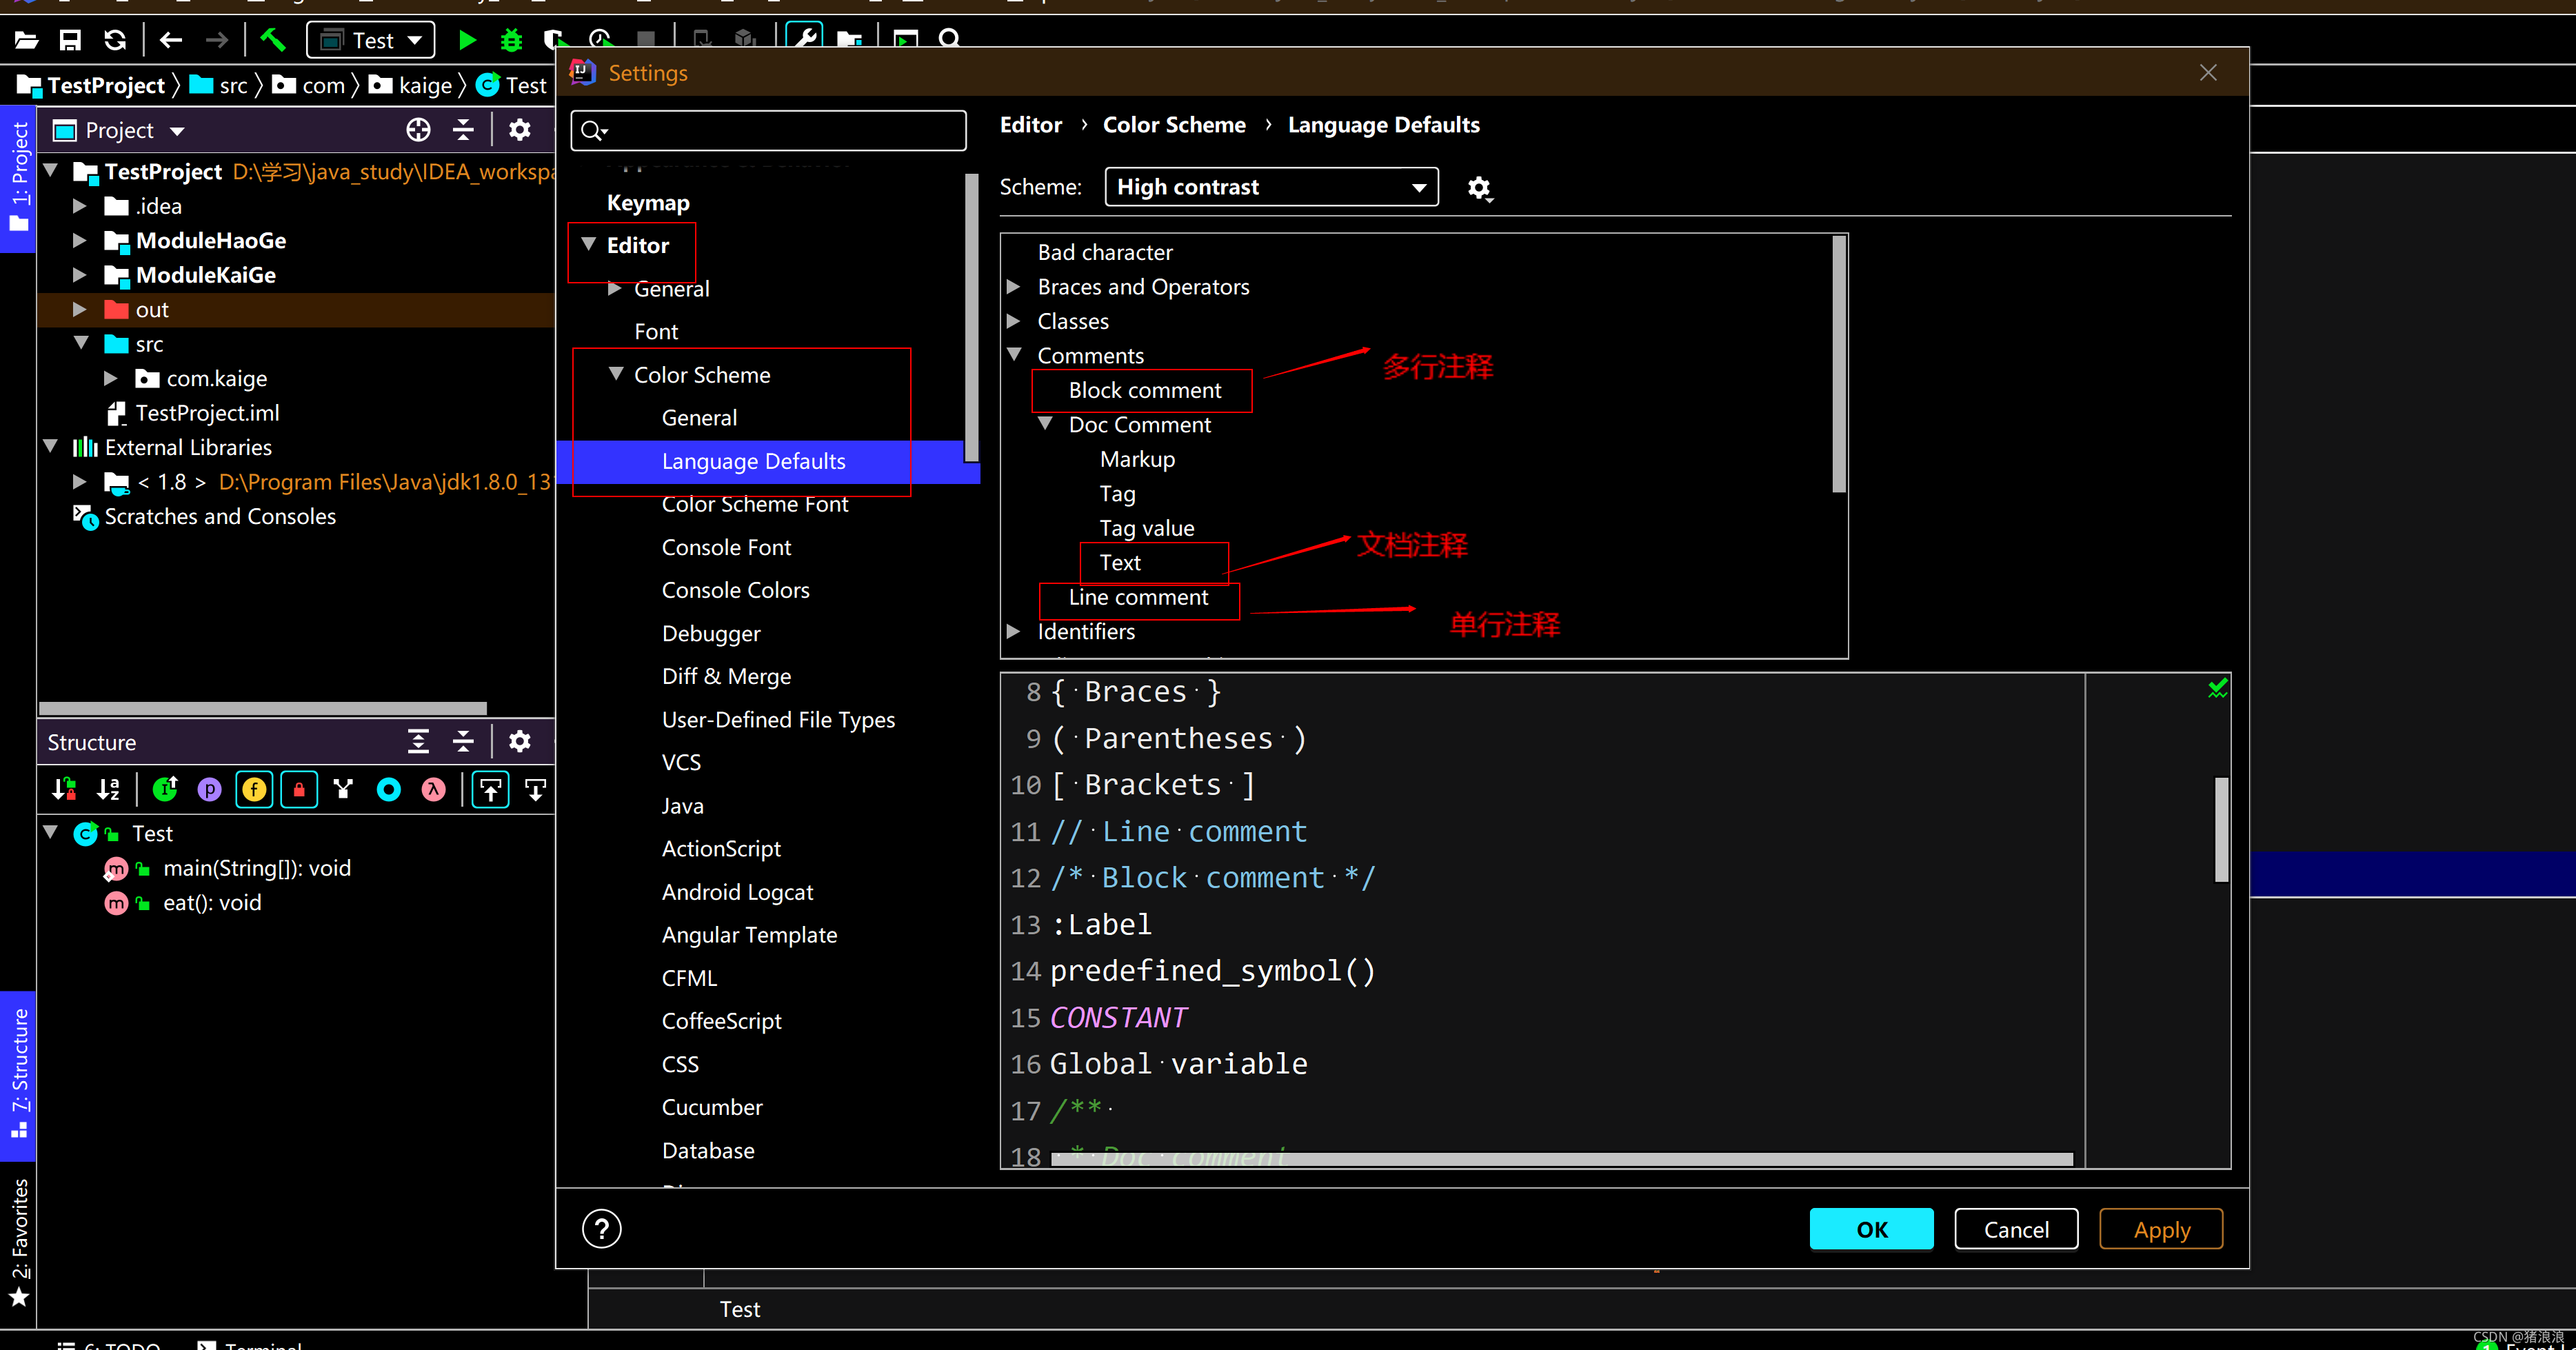
Task: Toggle Show non-public red lock button
Action: click(299, 789)
